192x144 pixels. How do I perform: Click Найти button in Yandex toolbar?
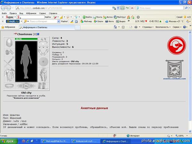(48, 17)
